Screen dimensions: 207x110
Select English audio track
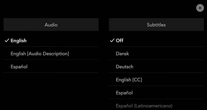pyautogui.click(x=51, y=41)
